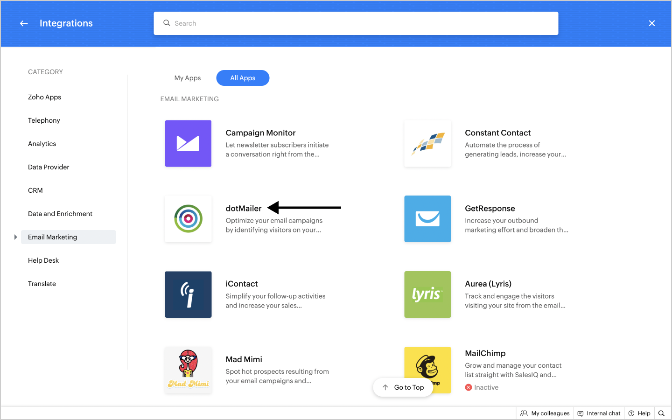The image size is (672, 420).
Task: Select the Zoho Apps category
Action: click(x=44, y=97)
